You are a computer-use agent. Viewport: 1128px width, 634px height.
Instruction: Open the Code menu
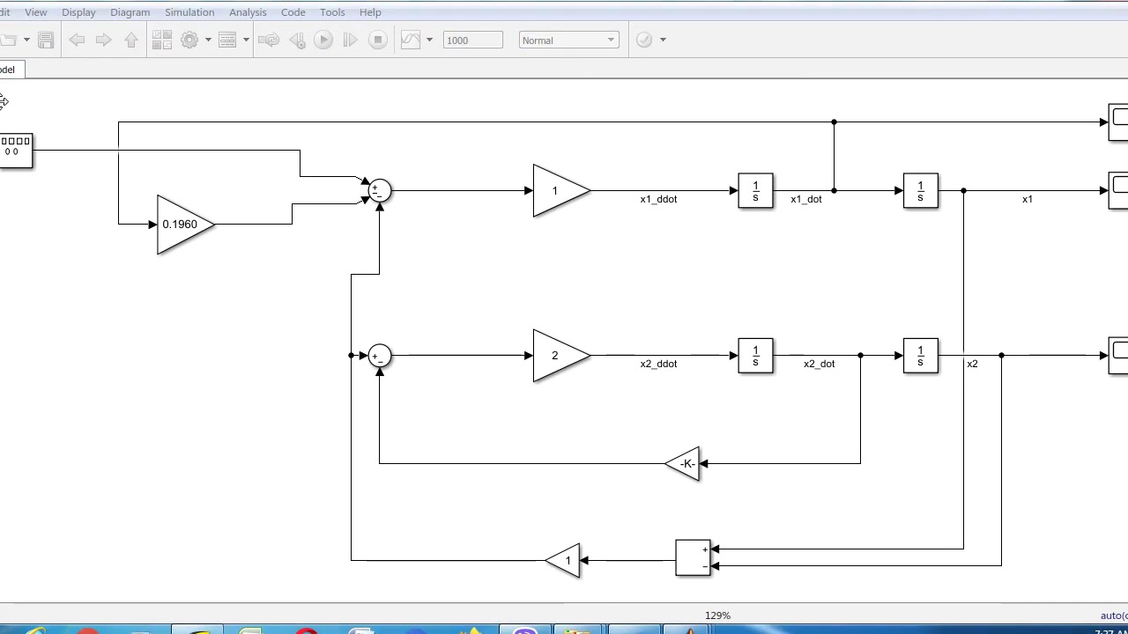click(x=293, y=12)
